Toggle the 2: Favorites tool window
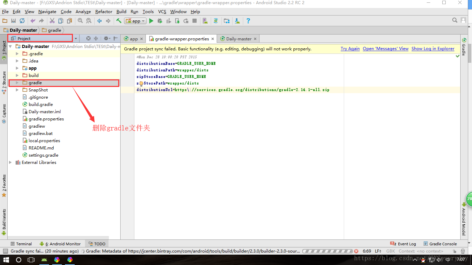The image size is (472, 265). [x=4, y=186]
